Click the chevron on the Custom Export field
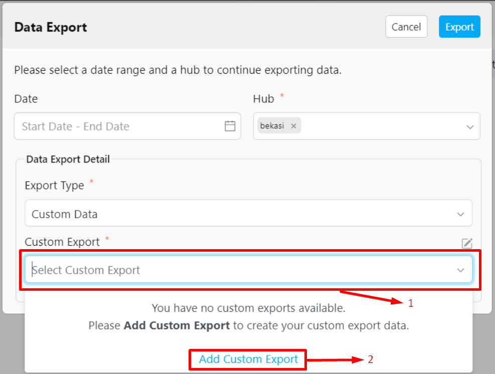The height and width of the screenshot is (374, 495). 460,270
